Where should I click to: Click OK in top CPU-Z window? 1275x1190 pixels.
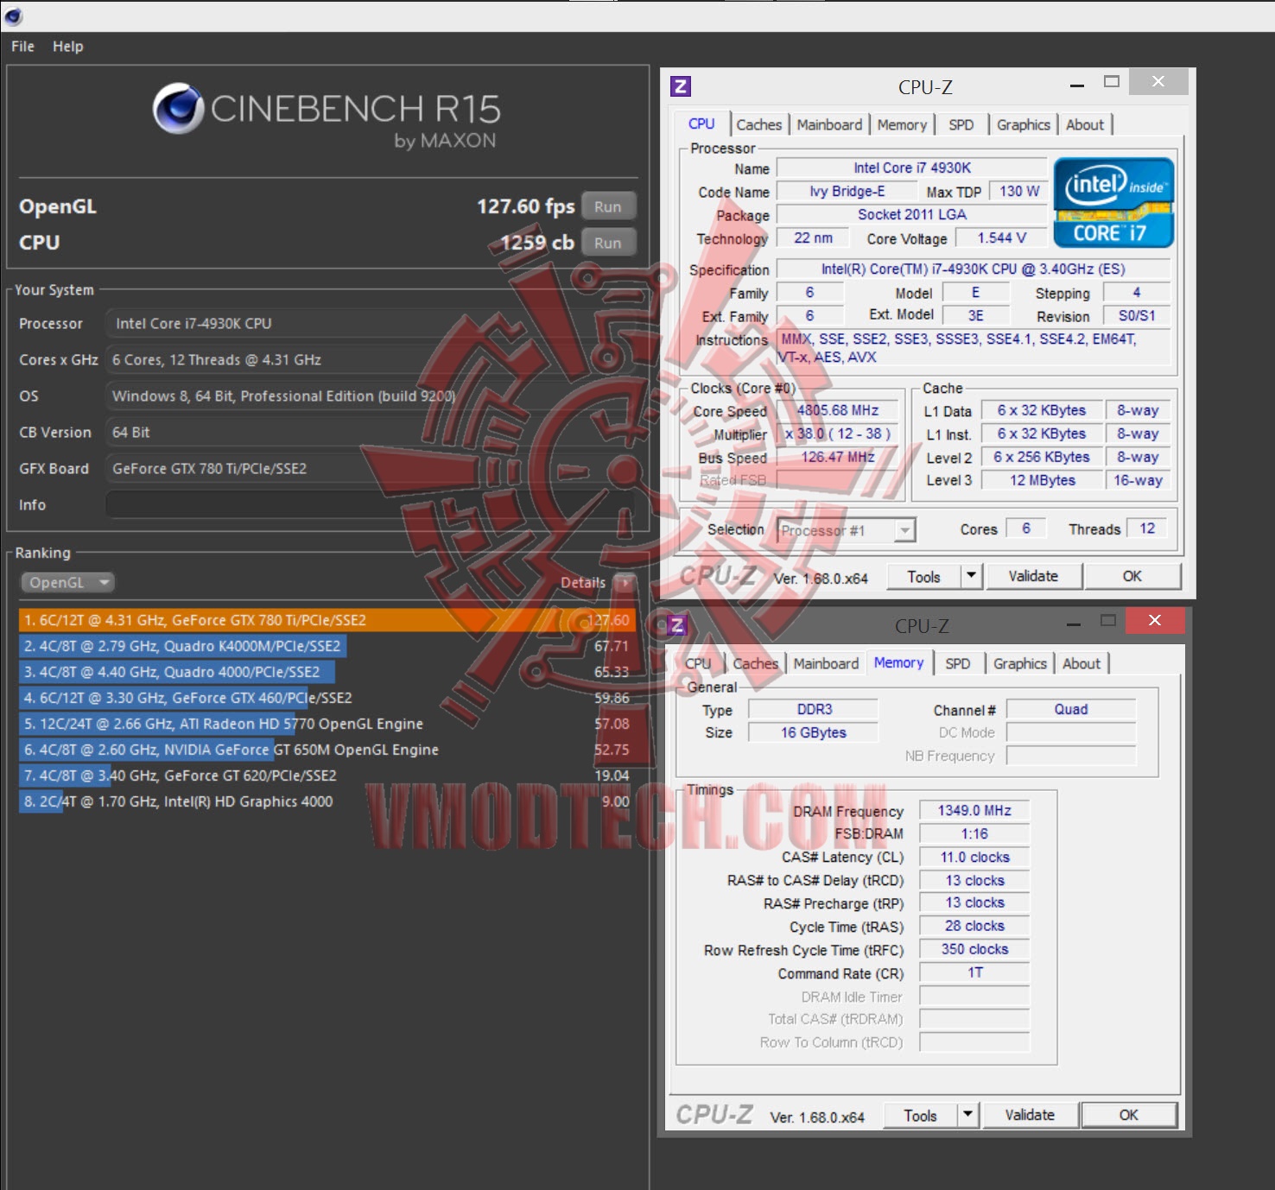[1132, 577]
